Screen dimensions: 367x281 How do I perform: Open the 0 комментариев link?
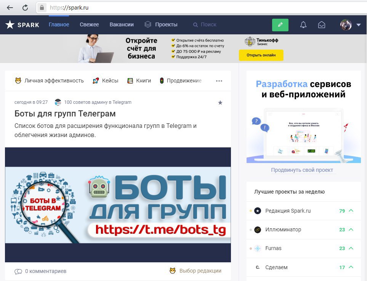tap(46, 271)
